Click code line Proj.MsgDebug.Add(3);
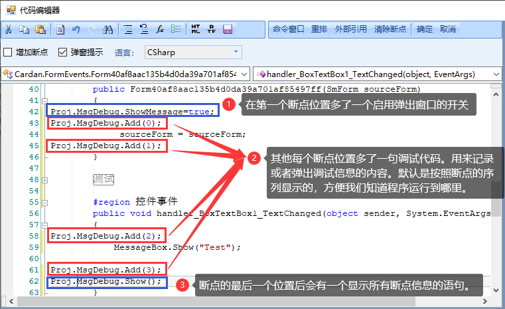Image resolution: width=505 pixels, height=309 pixels. click(x=106, y=270)
